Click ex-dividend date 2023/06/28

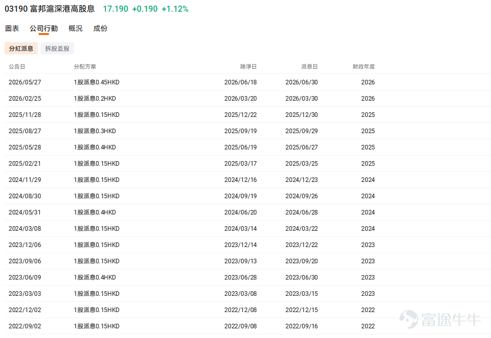point(241,278)
